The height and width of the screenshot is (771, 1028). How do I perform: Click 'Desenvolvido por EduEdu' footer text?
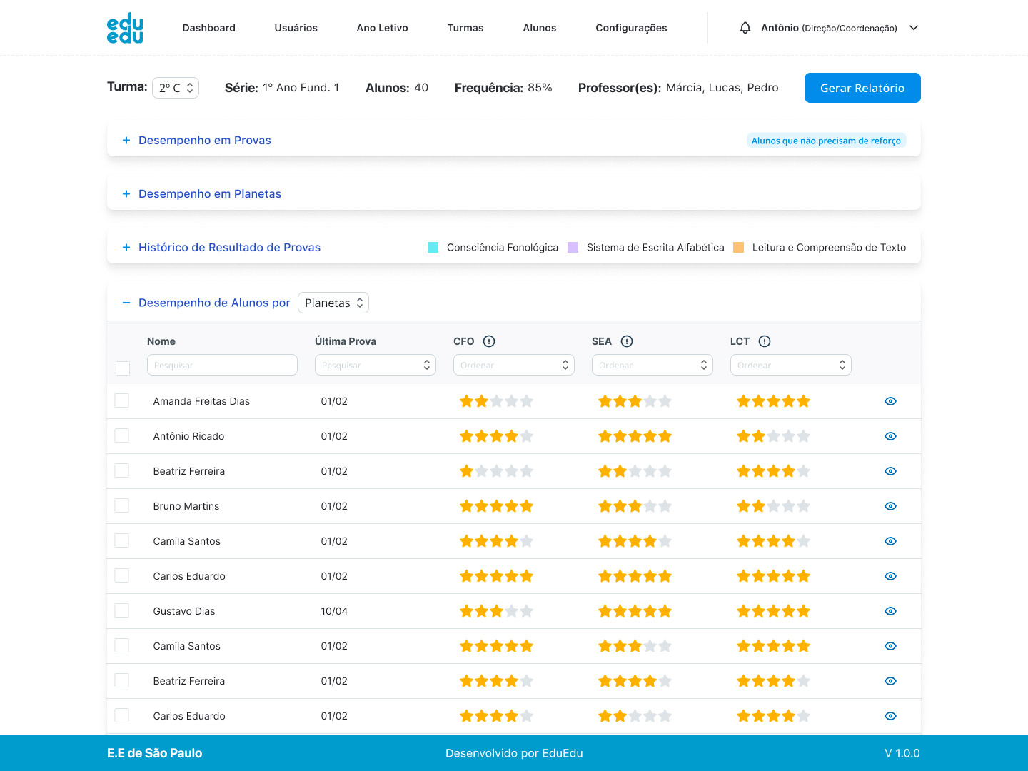(x=514, y=753)
